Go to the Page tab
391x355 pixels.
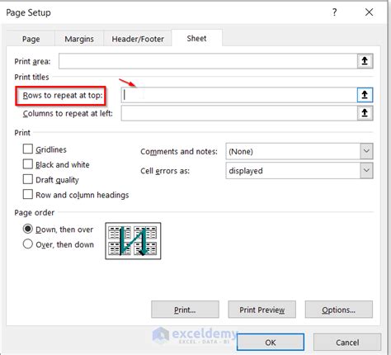(x=31, y=39)
